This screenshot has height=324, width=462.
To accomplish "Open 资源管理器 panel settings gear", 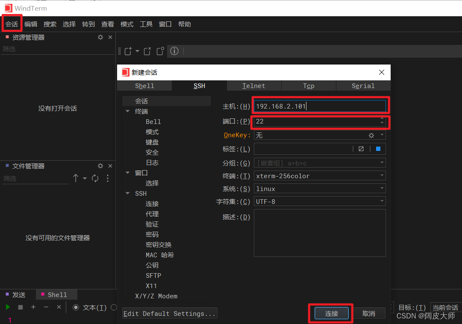I will (100, 37).
